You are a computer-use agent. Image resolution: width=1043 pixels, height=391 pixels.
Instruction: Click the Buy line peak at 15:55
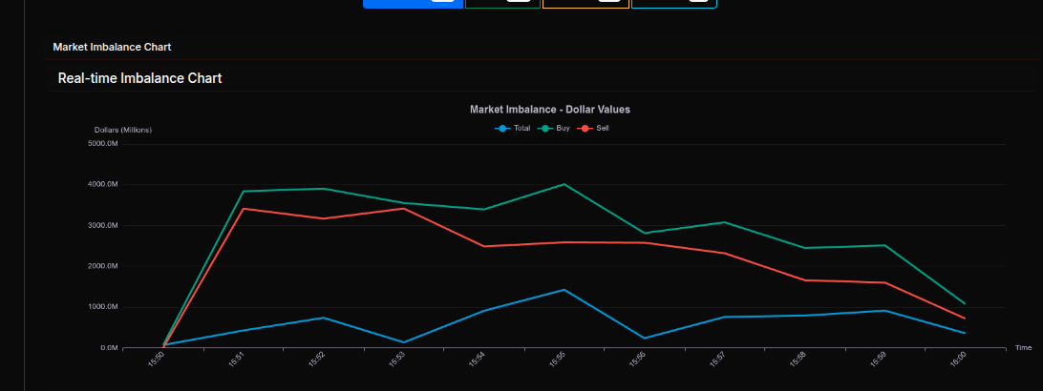564,184
